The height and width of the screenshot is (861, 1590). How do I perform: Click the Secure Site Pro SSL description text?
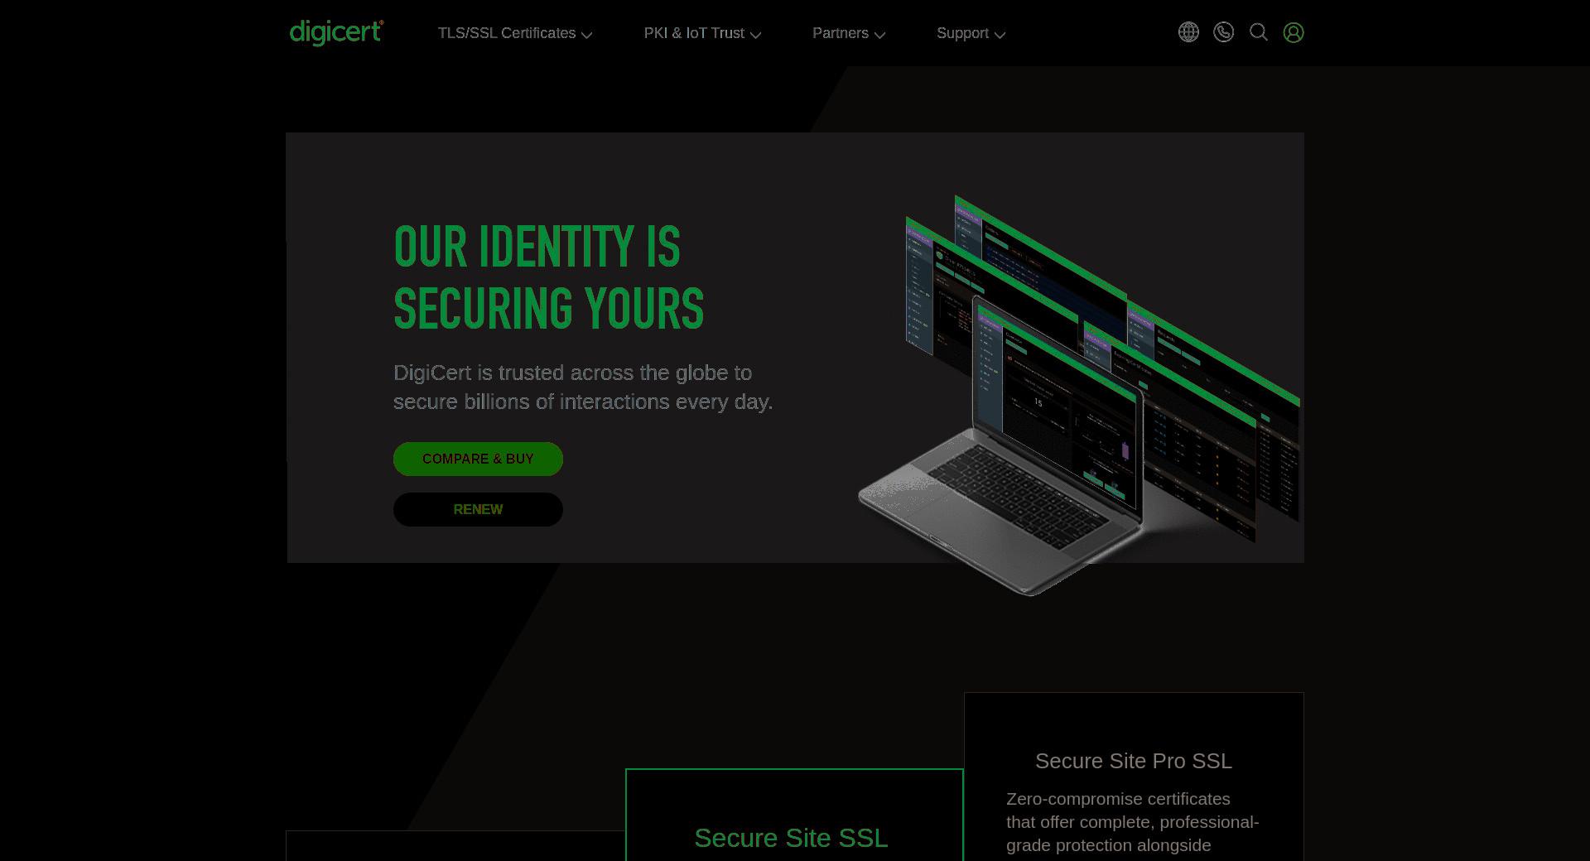click(1133, 822)
